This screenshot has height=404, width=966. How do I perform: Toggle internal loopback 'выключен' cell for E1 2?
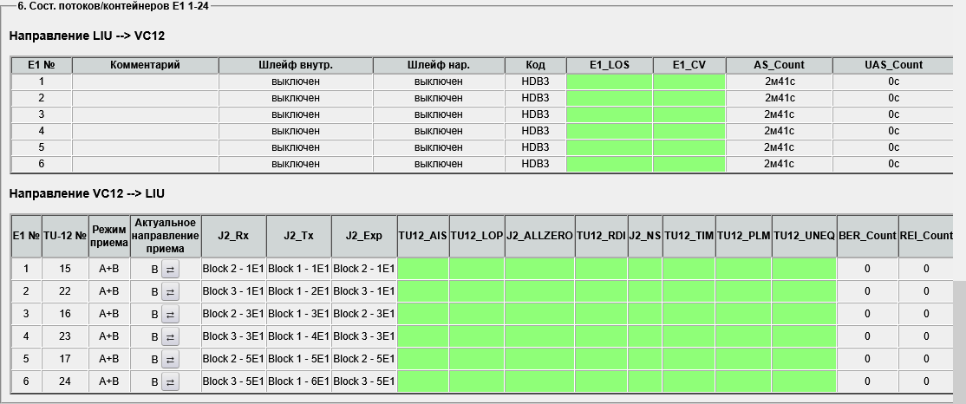click(296, 98)
